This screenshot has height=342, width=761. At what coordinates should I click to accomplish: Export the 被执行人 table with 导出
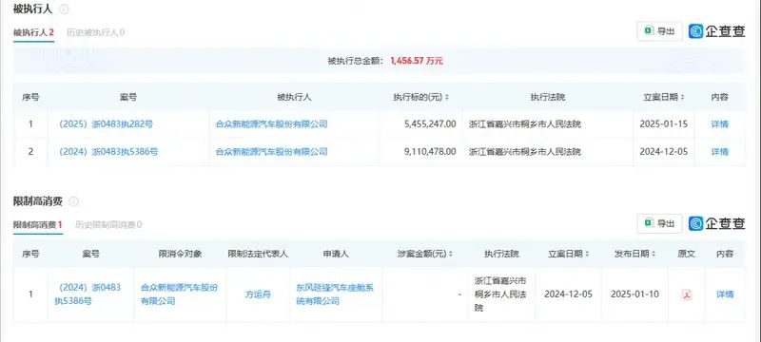point(659,31)
